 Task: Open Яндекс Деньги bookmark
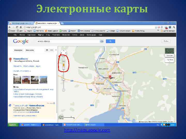pos(52,31)
